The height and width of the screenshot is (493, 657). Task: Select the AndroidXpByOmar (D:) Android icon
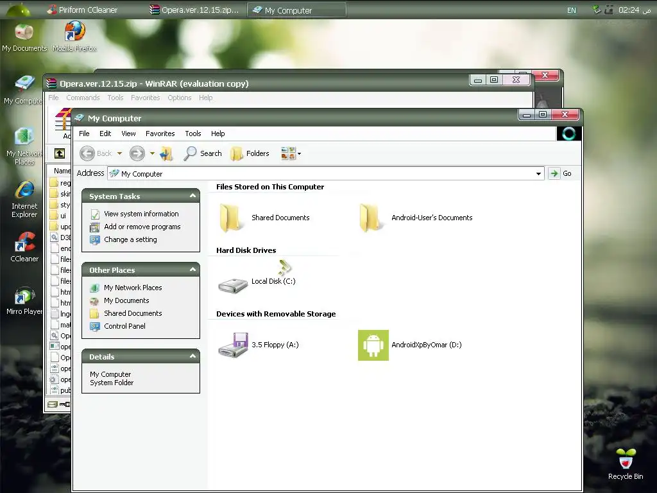(x=373, y=345)
